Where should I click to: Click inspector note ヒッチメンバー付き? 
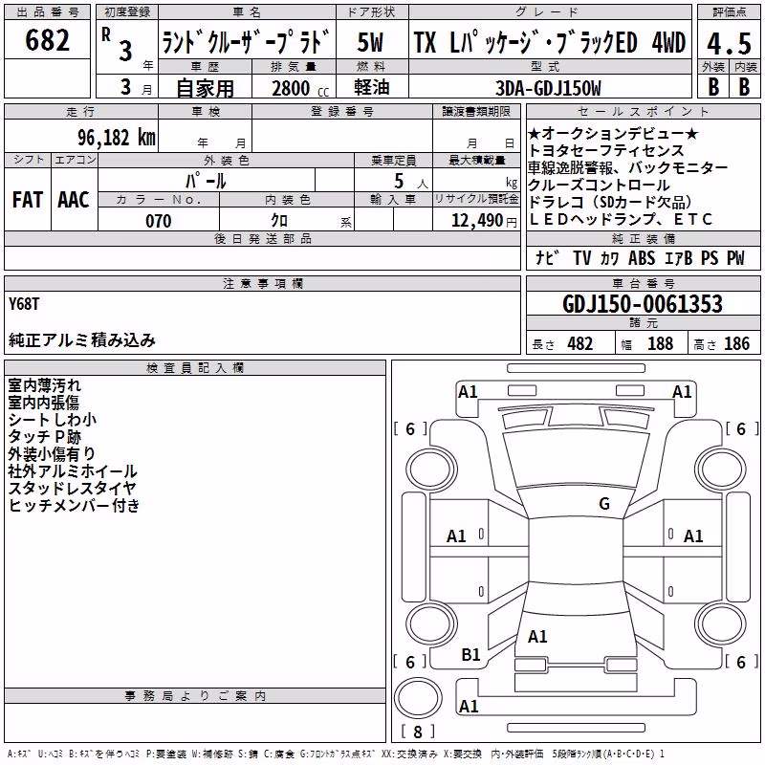pyautogui.click(x=75, y=505)
